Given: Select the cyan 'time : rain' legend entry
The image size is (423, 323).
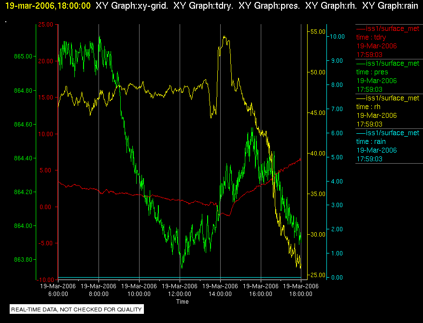Looking at the screenshot, I should [371, 141].
